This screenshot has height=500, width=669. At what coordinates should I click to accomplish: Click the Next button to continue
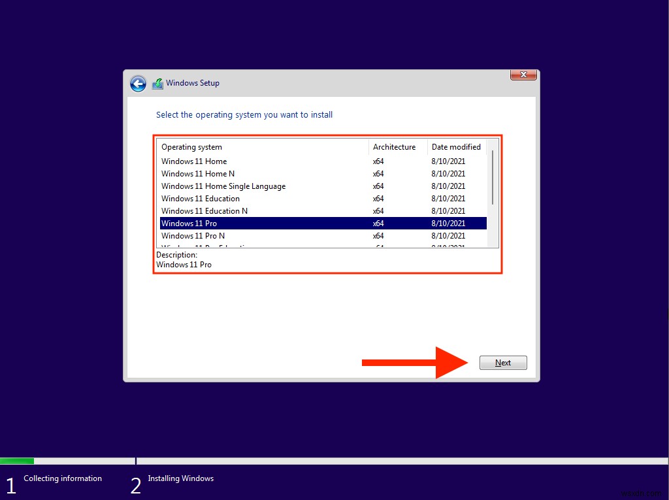pyautogui.click(x=503, y=362)
